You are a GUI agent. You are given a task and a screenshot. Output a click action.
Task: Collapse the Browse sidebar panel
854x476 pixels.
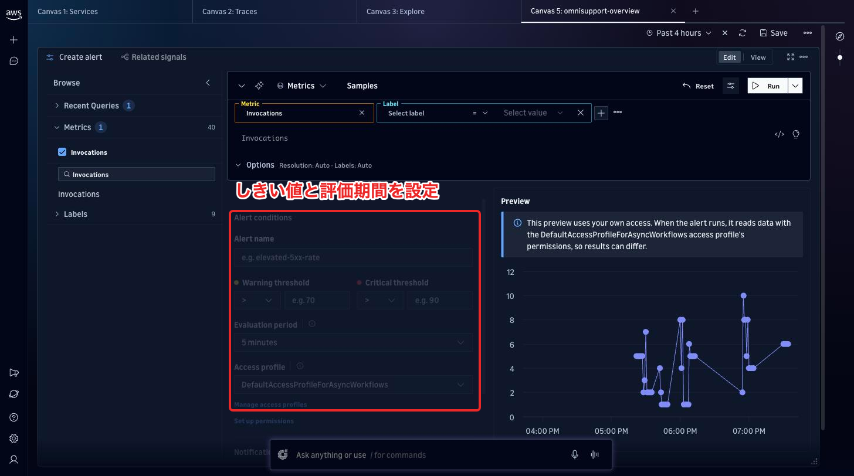(208, 83)
